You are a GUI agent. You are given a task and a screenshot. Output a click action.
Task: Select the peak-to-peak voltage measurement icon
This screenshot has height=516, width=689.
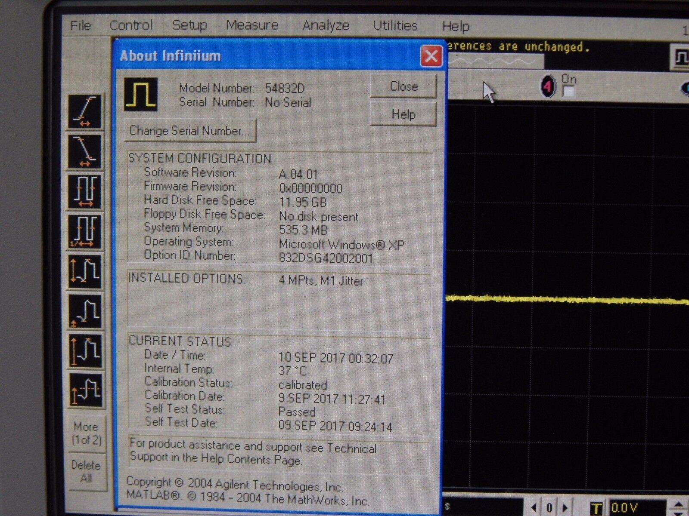86,271
